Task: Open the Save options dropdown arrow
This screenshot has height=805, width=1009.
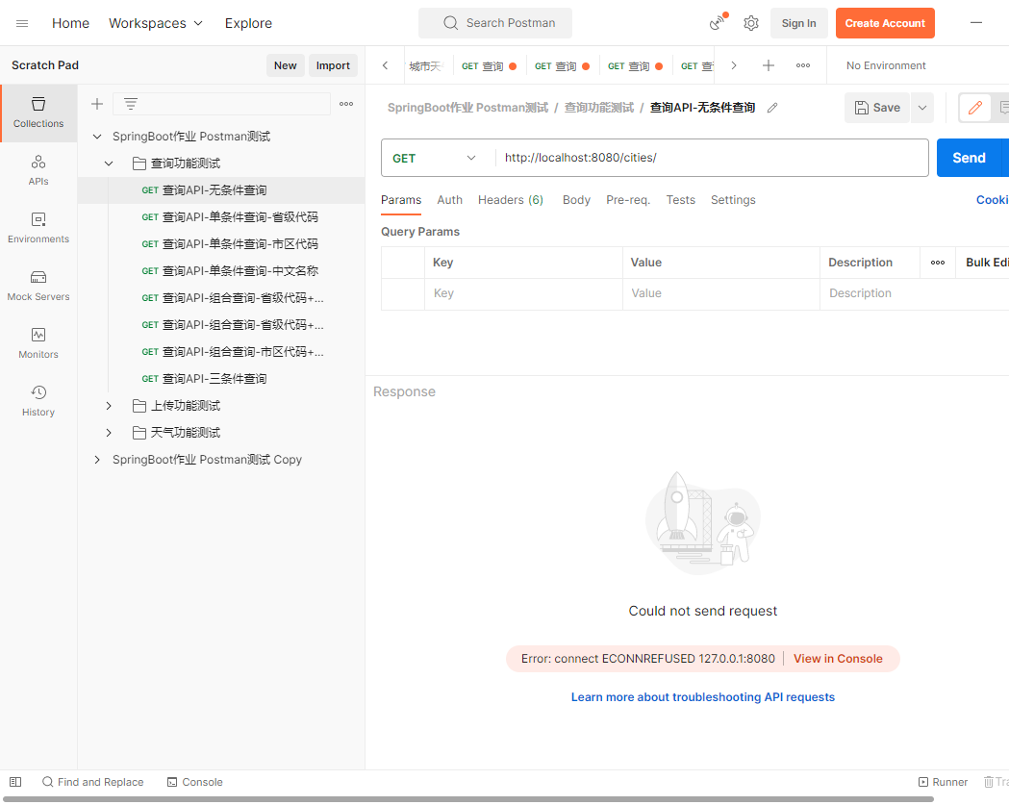Action: pos(922,108)
